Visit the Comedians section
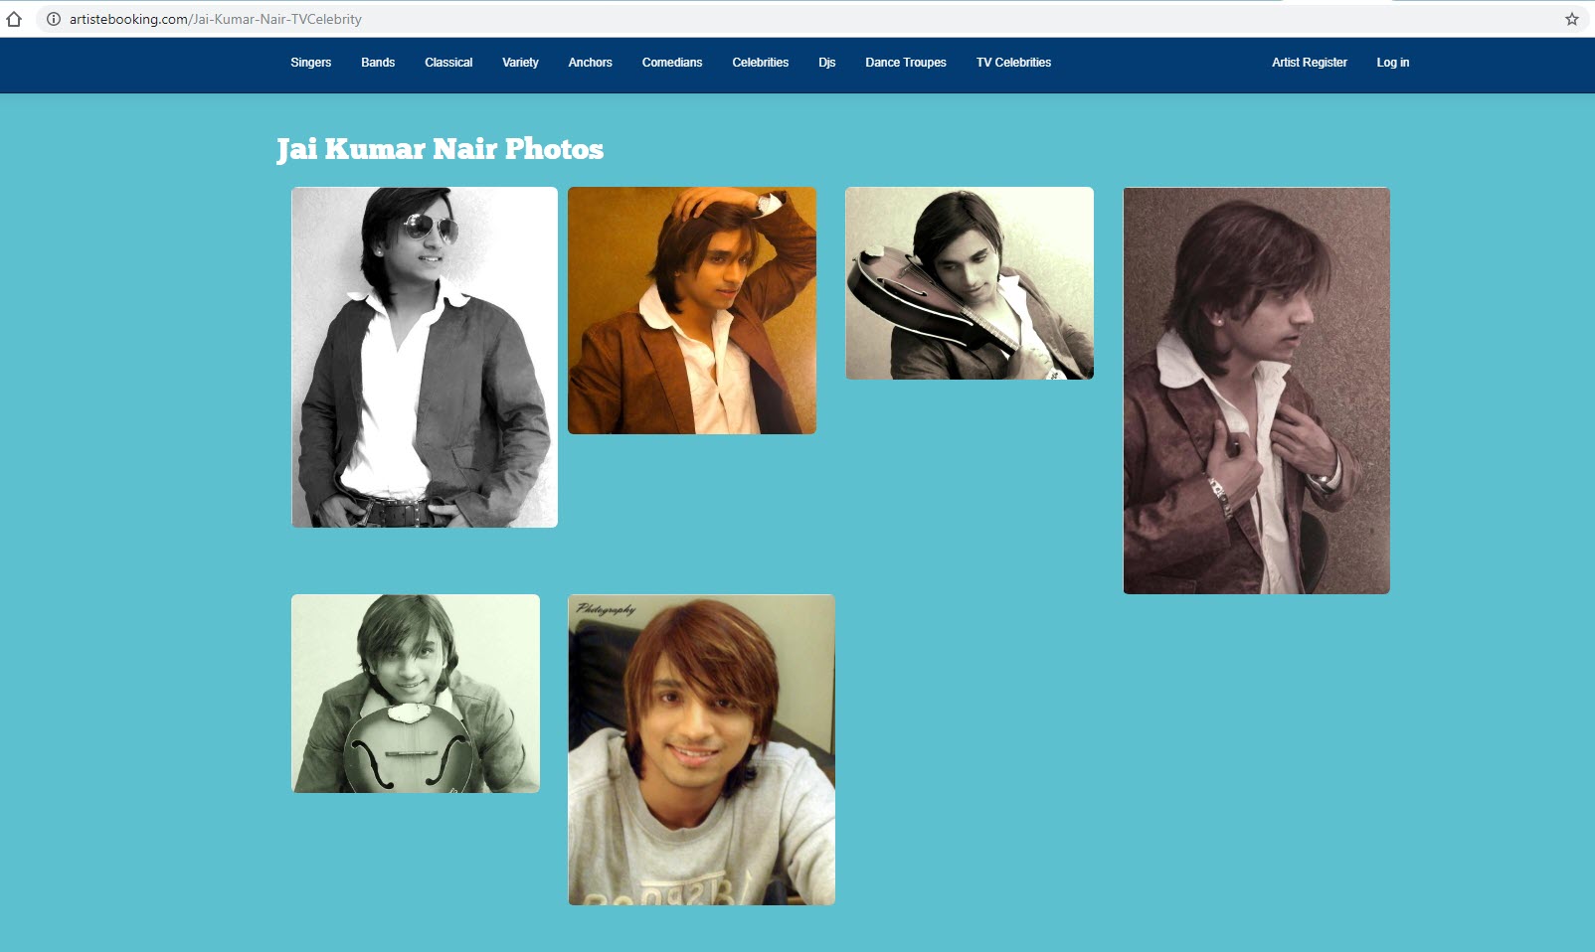 click(x=672, y=63)
